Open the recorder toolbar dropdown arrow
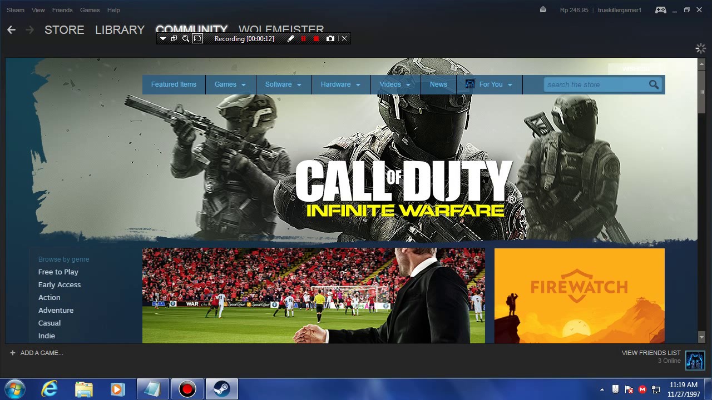Image resolution: width=712 pixels, height=400 pixels. tap(163, 39)
